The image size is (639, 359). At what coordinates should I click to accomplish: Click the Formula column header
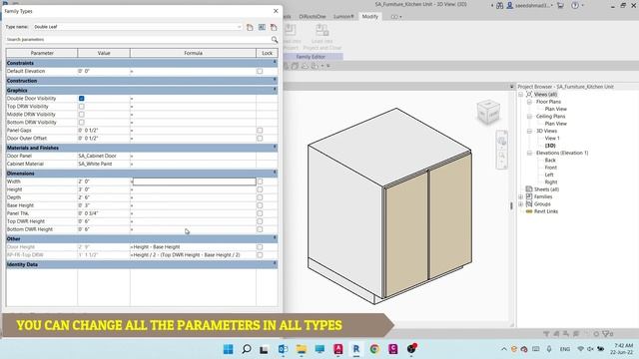[193, 53]
